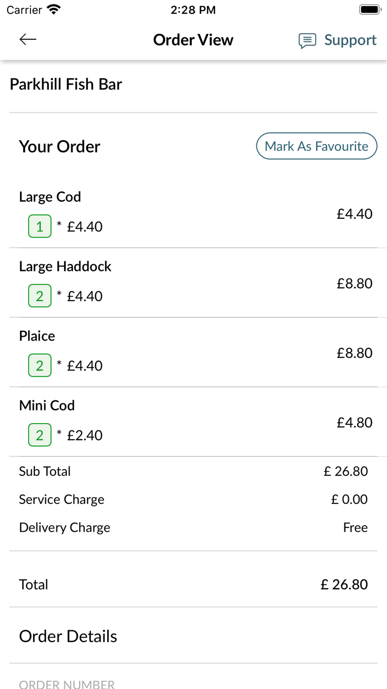Open the Support chat bubble icon
The image size is (387, 689).
pos(306,40)
